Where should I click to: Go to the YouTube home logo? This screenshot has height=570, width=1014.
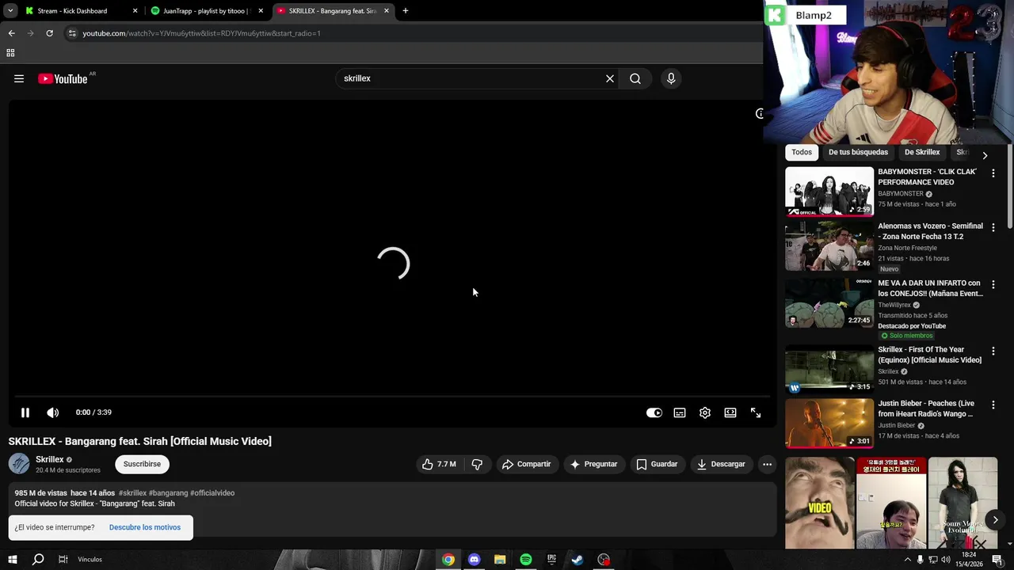[63, 78]
